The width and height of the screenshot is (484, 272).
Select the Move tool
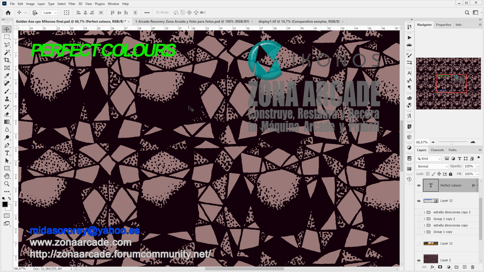(7, 29)
